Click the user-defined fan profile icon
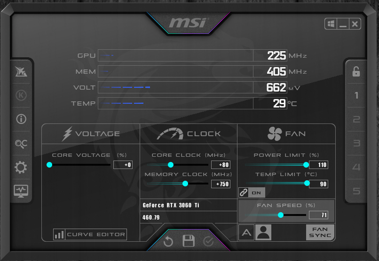This screenshot has height=261, width=379. 263,232
